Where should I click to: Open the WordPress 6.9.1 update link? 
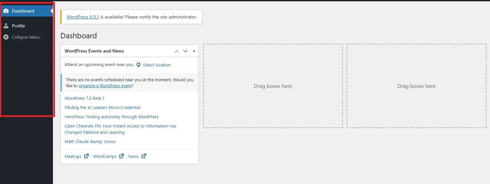(83, 17)
